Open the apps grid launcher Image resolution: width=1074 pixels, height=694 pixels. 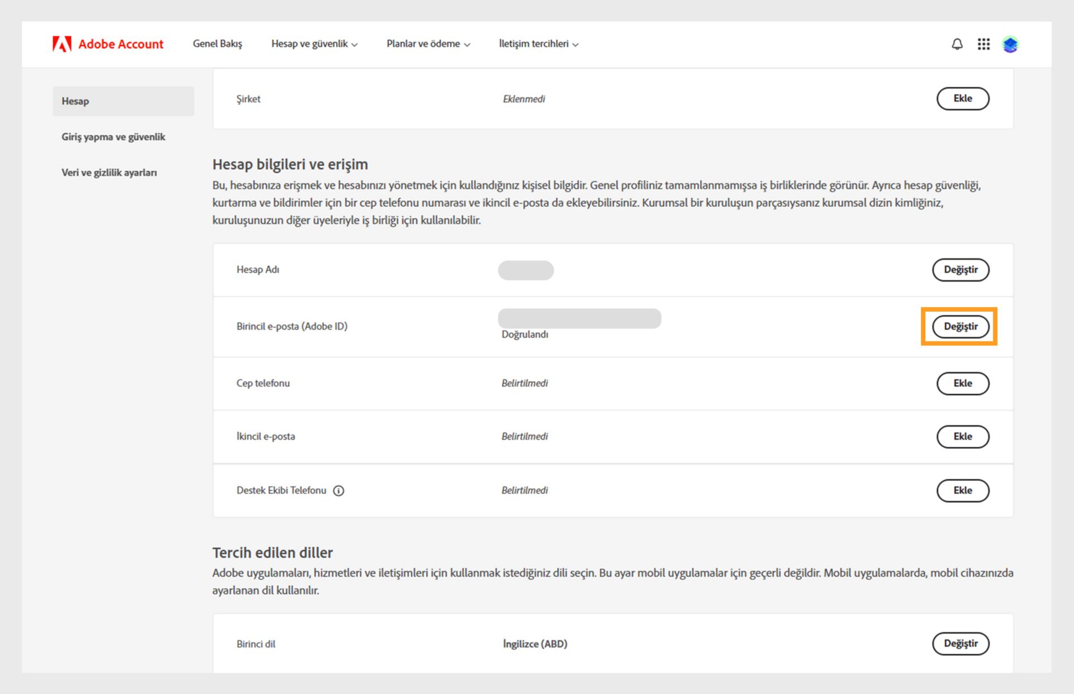[x=983, y=44]
